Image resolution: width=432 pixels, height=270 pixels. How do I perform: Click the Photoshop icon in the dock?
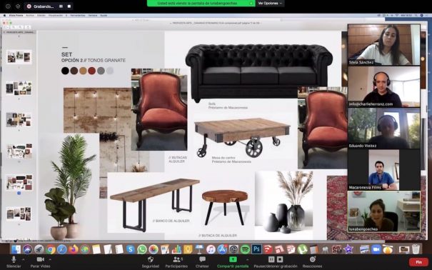(x=256, y=249)
